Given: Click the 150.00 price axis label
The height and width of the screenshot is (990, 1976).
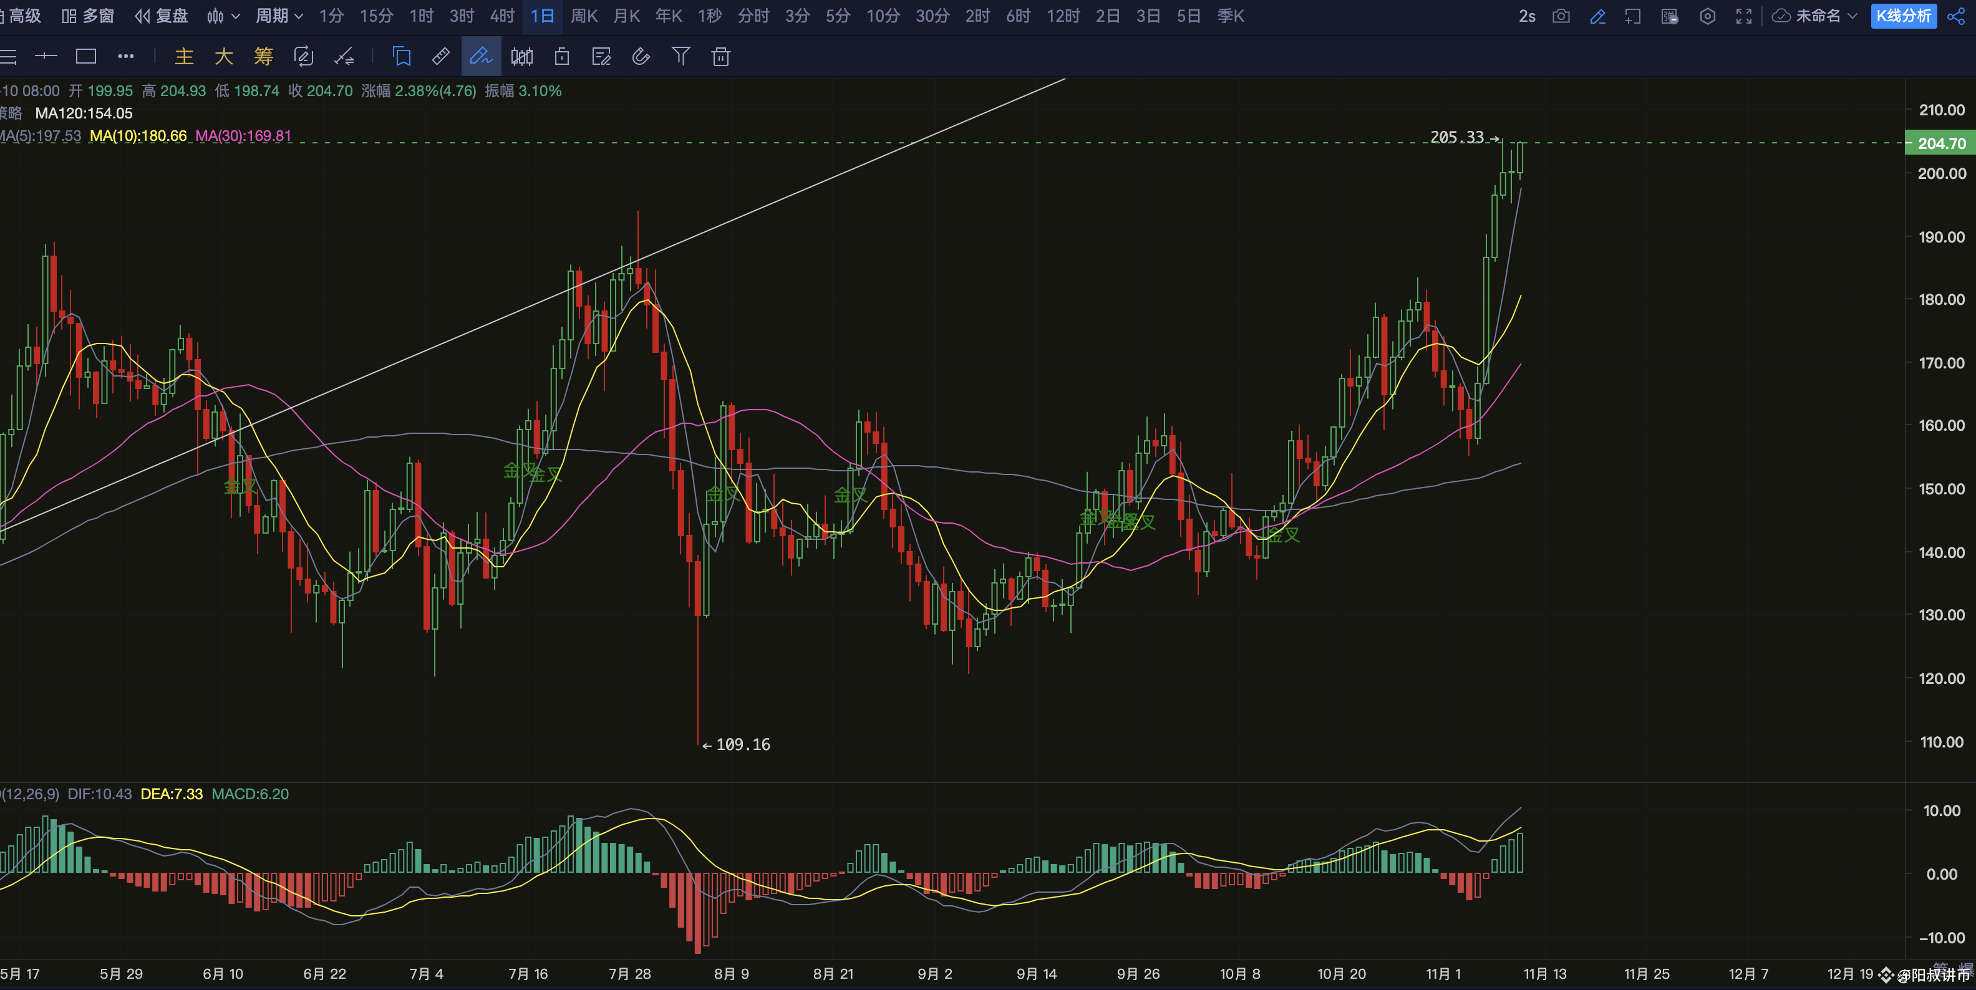Looking at the screenshot, I should tap(1942, 489).
